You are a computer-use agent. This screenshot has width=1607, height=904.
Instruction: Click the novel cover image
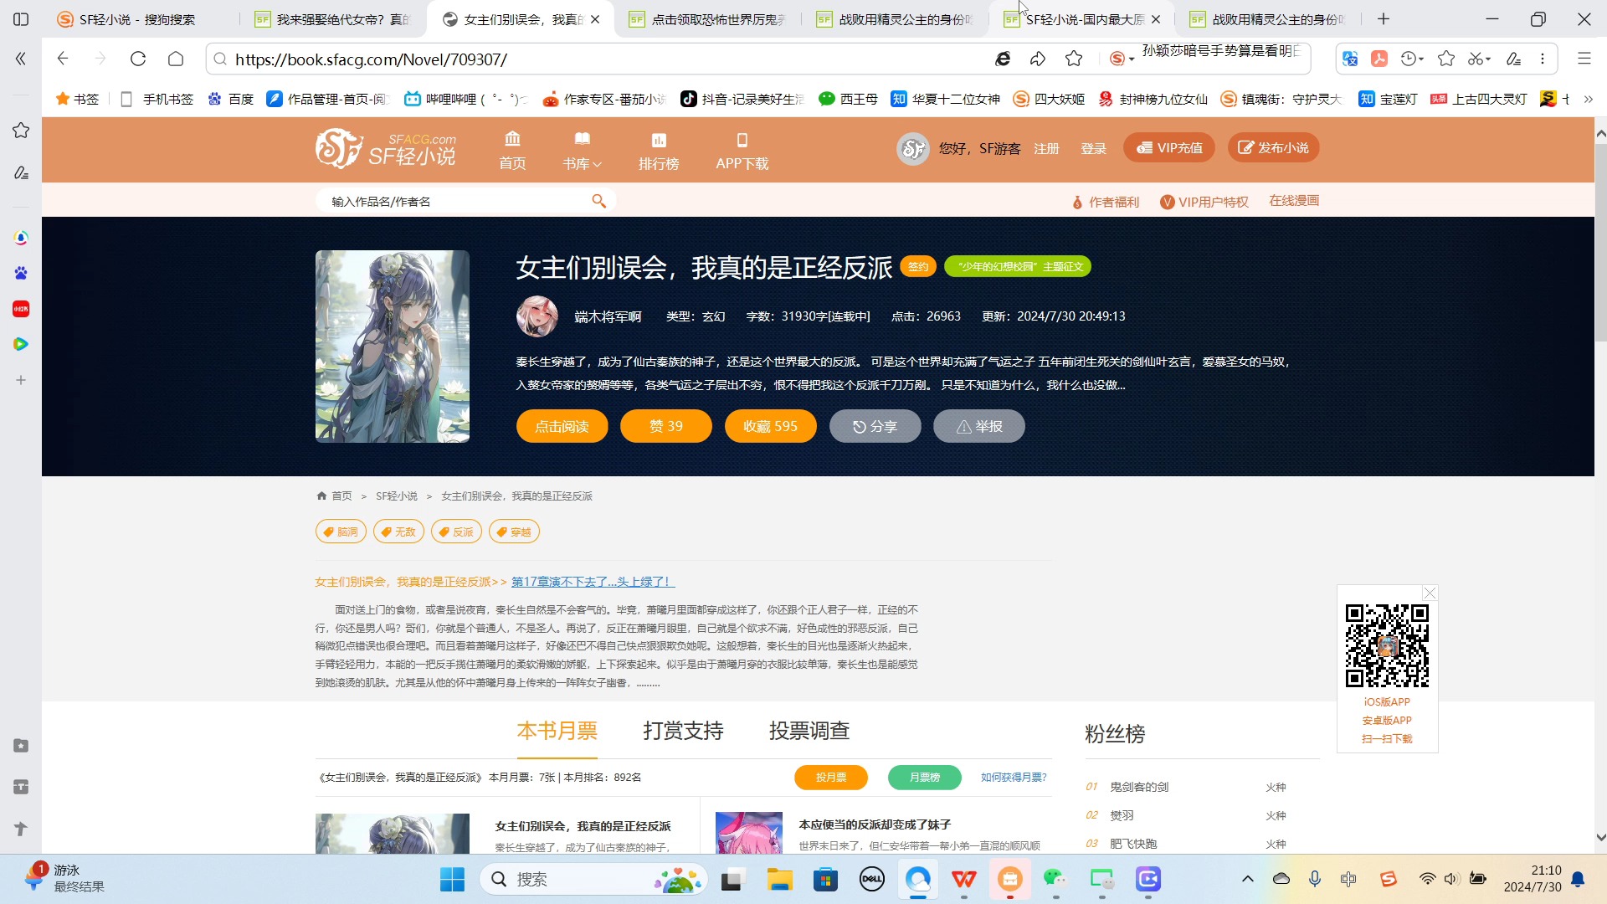tap(392, 346)
